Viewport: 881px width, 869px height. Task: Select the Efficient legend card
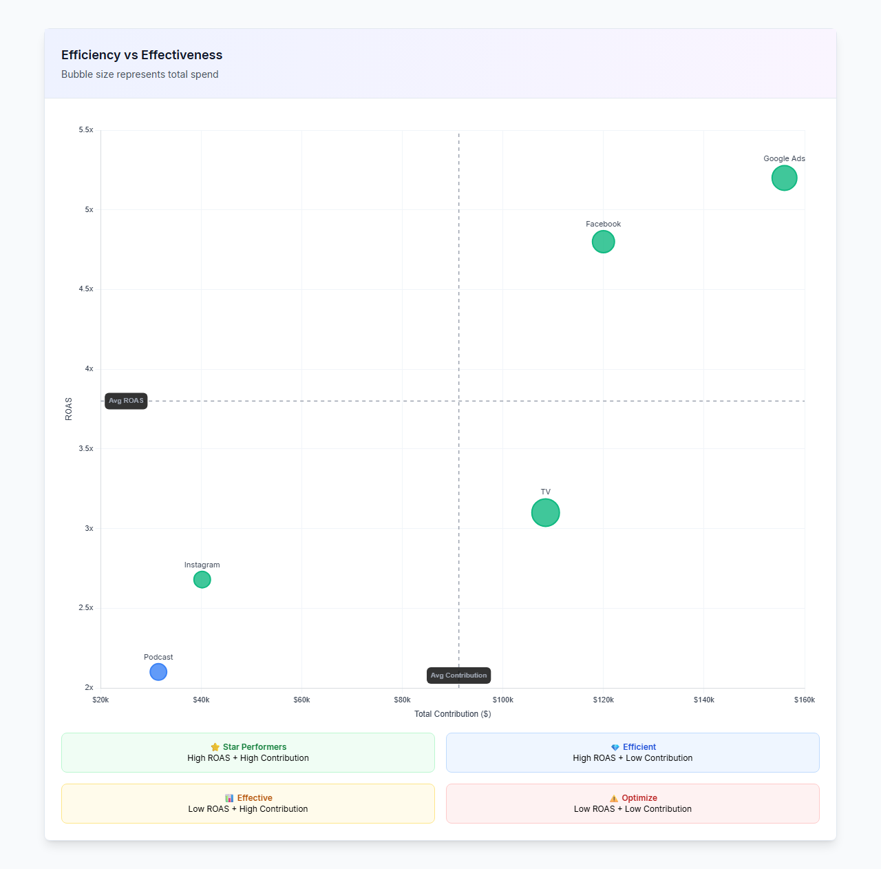point(633,753)
